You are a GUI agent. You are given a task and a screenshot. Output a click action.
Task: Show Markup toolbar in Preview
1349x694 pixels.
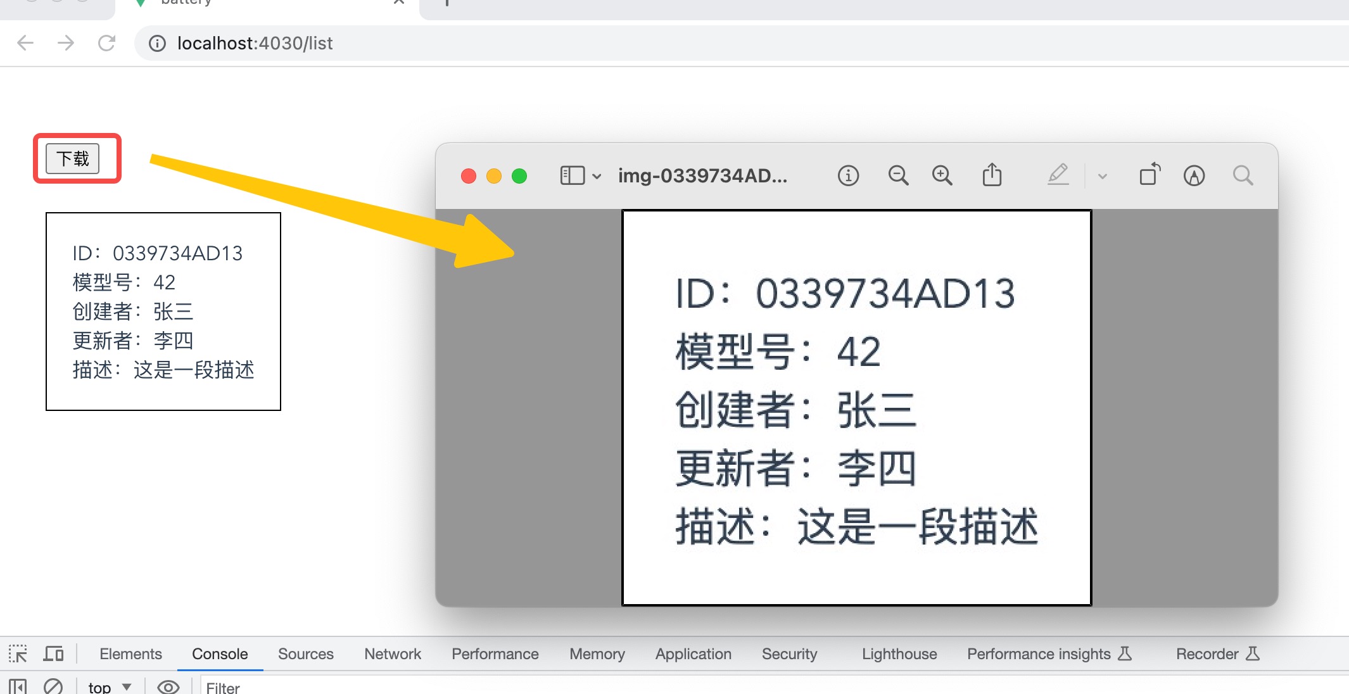[1194, 175]
